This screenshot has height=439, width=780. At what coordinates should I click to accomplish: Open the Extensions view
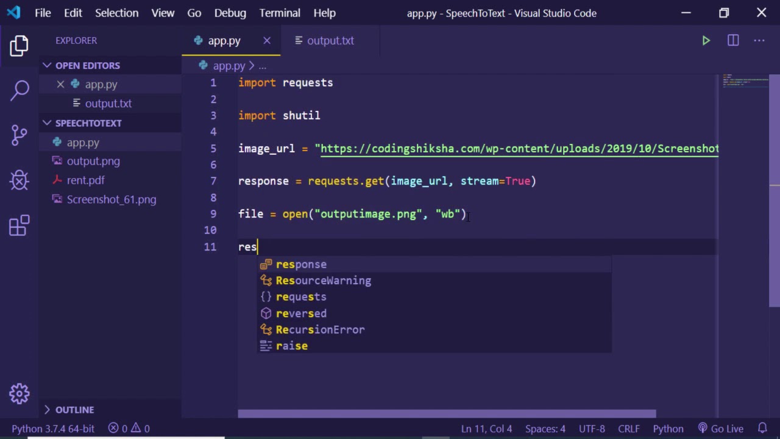point(19,226)
